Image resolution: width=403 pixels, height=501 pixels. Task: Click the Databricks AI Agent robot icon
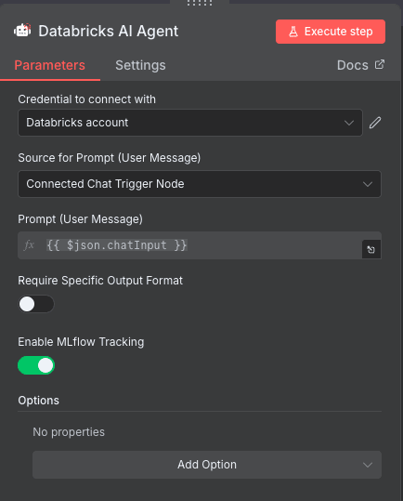[x=22, y=31]
